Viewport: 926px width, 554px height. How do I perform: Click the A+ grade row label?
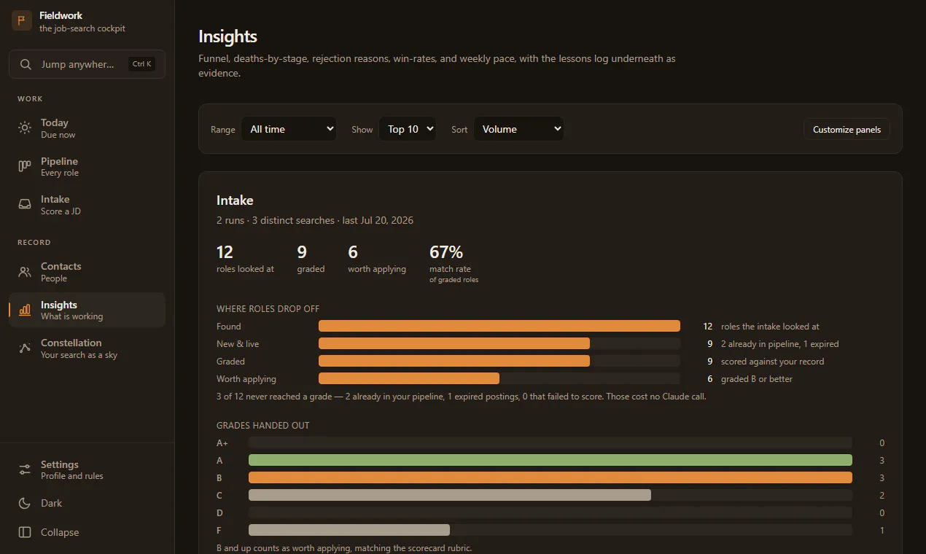point(222,443)
